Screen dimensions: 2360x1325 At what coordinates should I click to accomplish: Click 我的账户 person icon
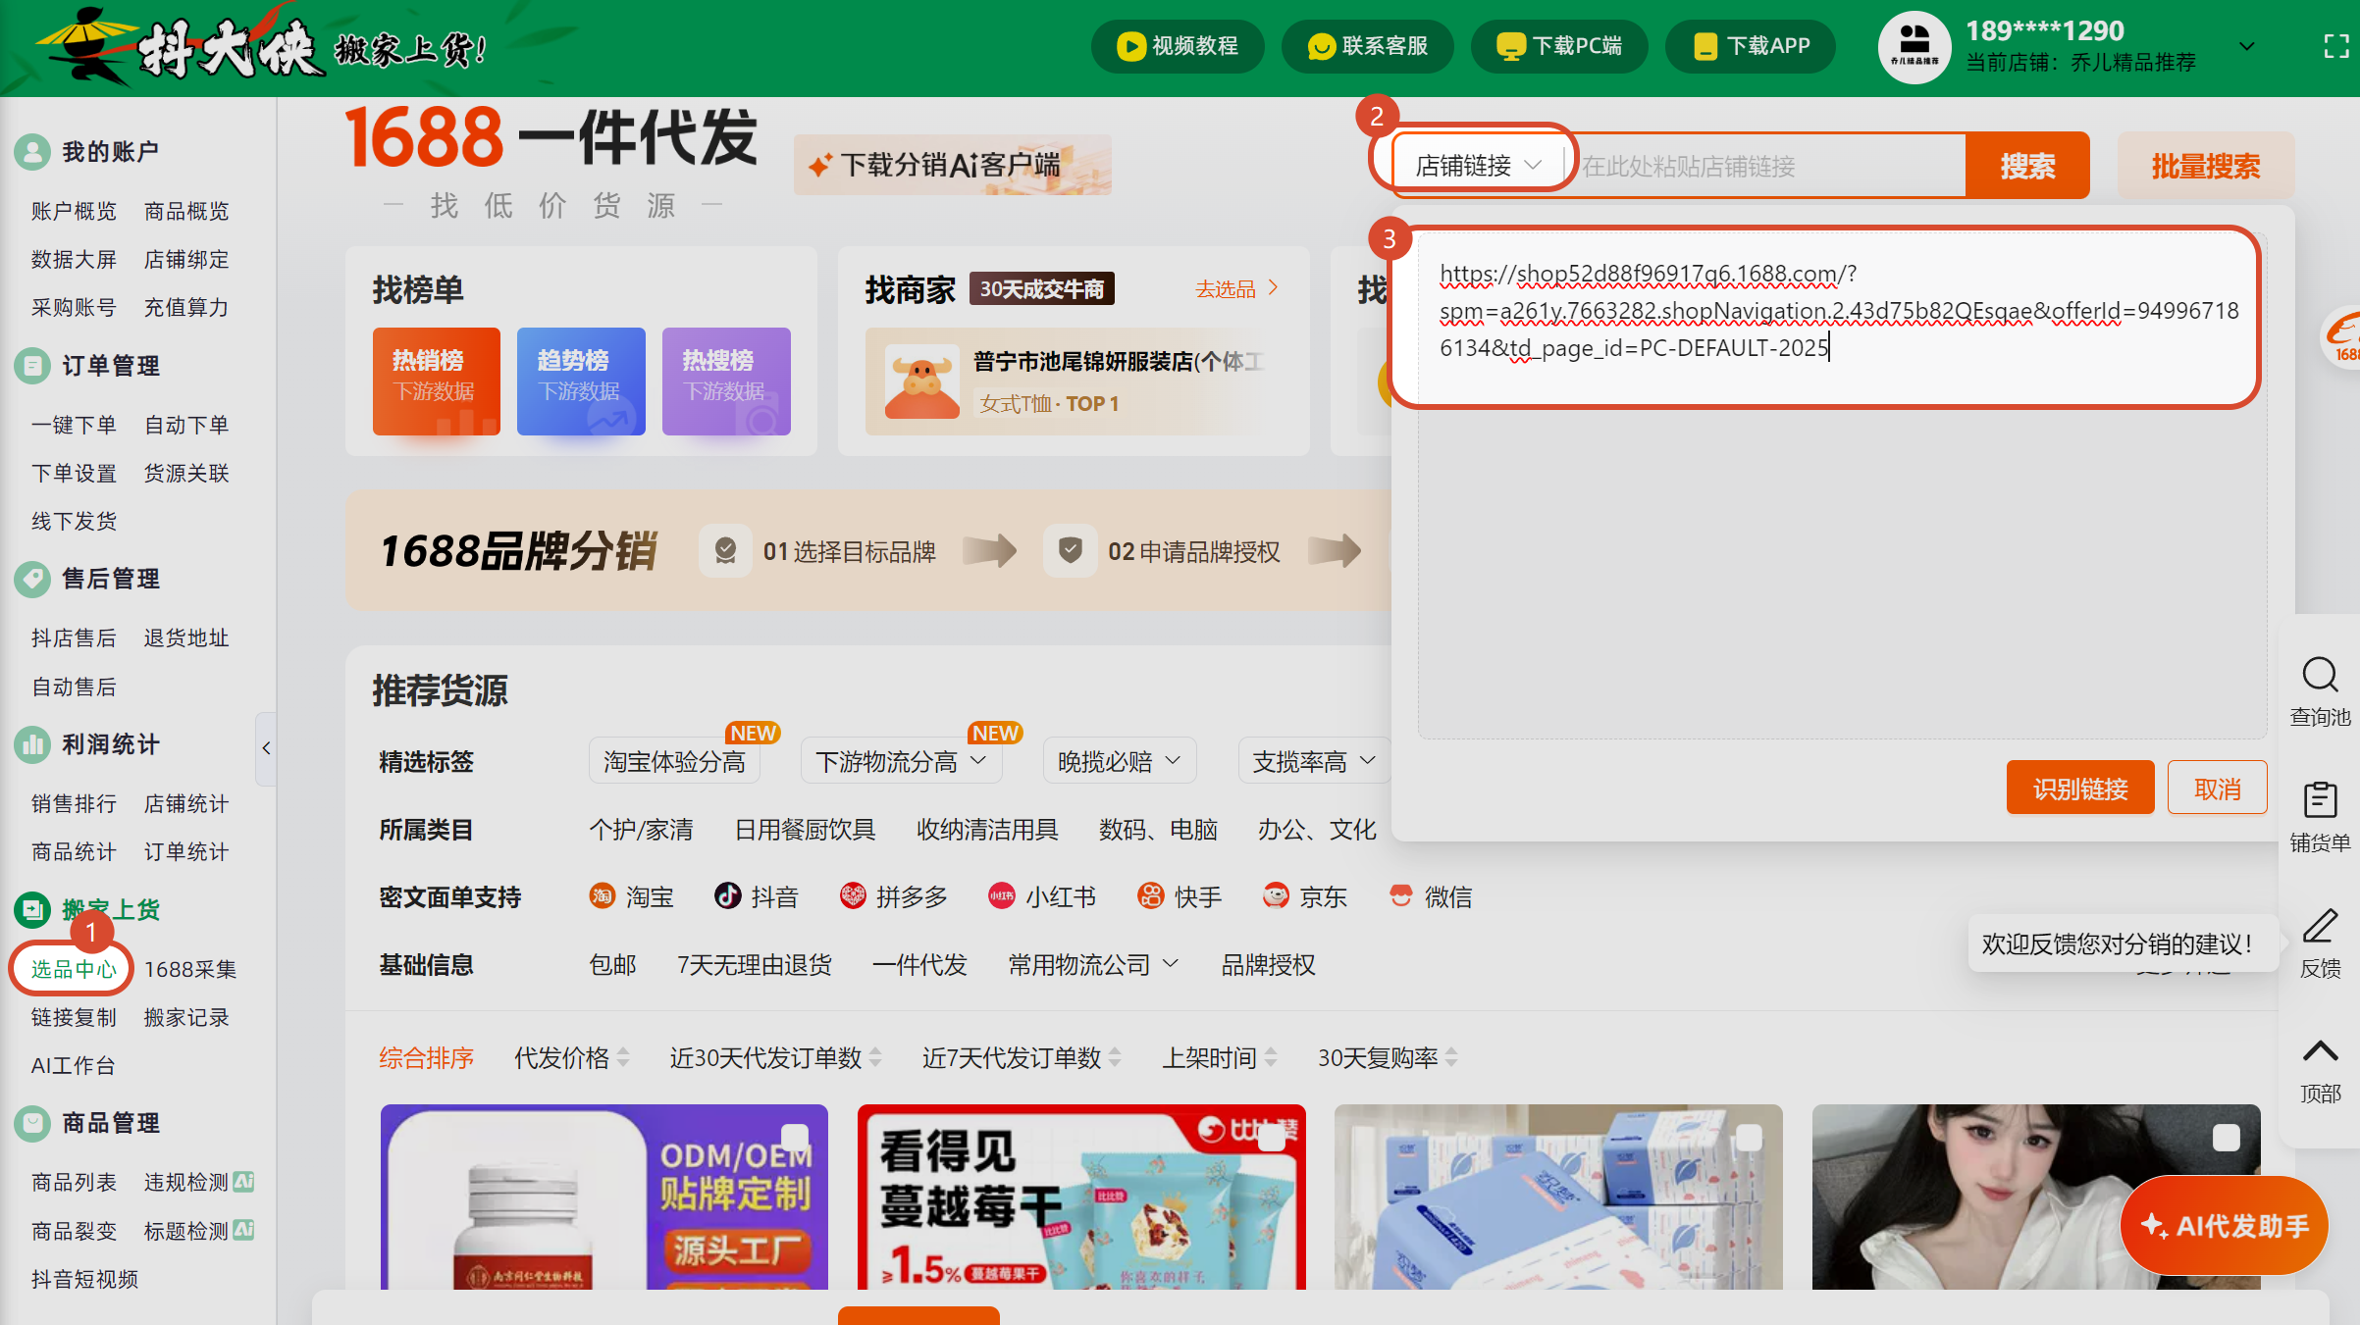tap(32, 151)
